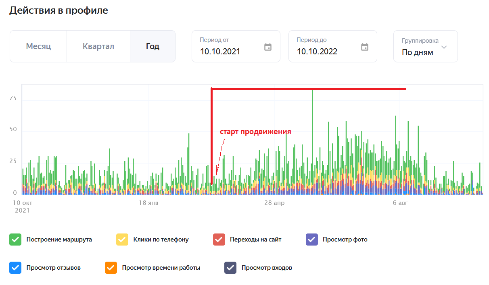489x285 pixels.
Task: Toggle the Просмотр входов checkbox
Action: pyautogui.click(x=230, y=268)
